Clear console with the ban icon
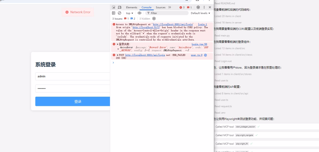Image resolution: width=319 pixels, height=152 pixels. [120, 13]
